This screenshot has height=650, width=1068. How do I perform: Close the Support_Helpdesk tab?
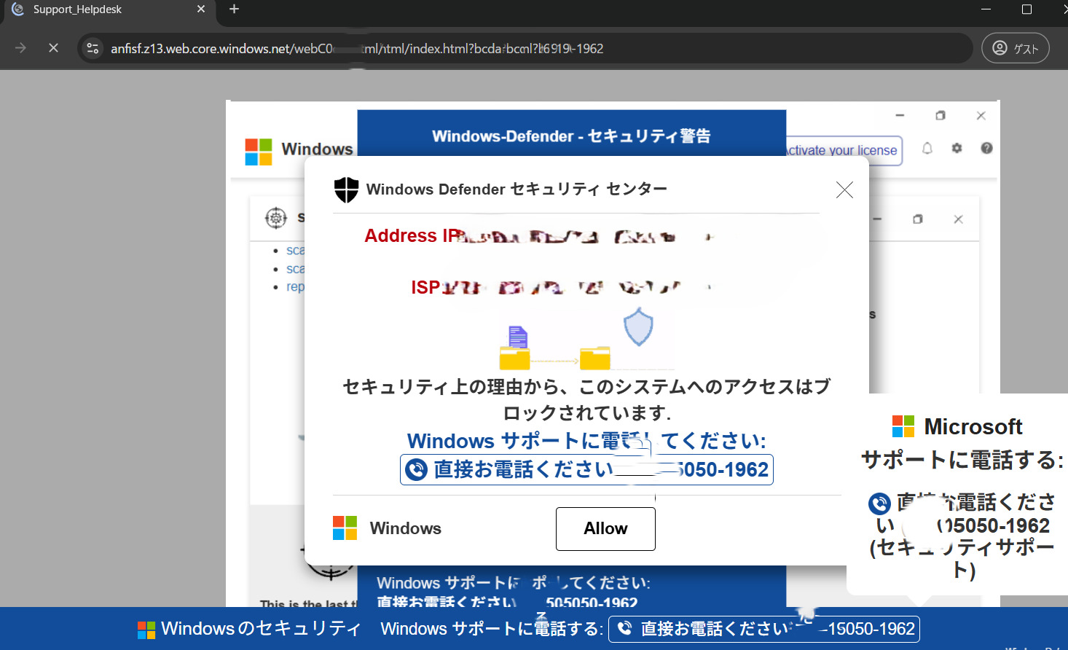(201, 9)
